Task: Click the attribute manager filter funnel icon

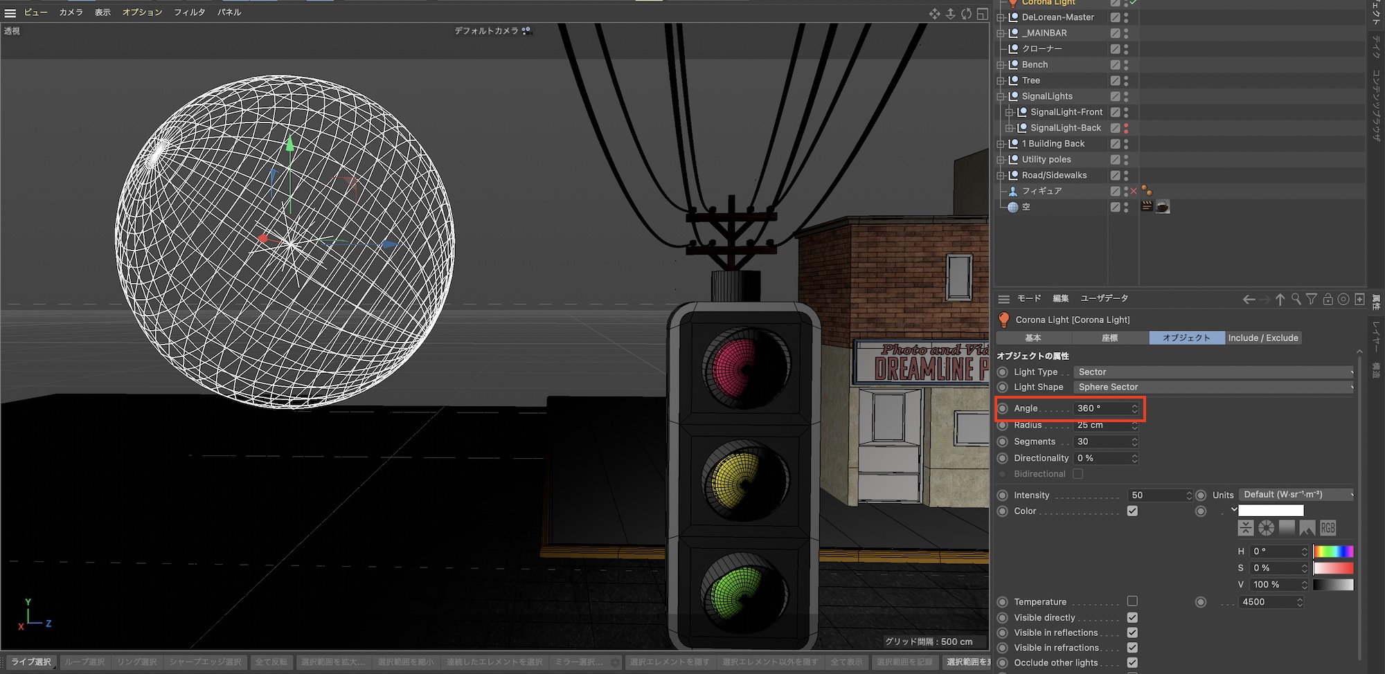Action: 1312,299
